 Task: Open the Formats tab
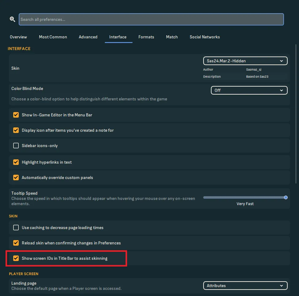(x=146, y=37)
